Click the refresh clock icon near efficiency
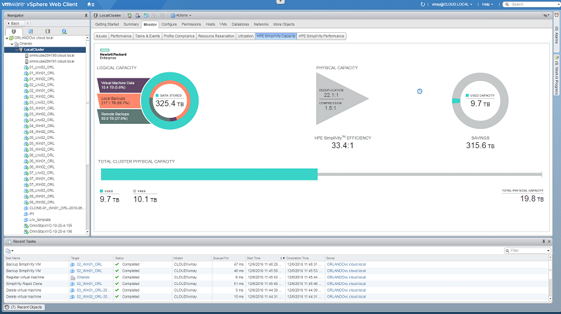 tap(420, 92)
